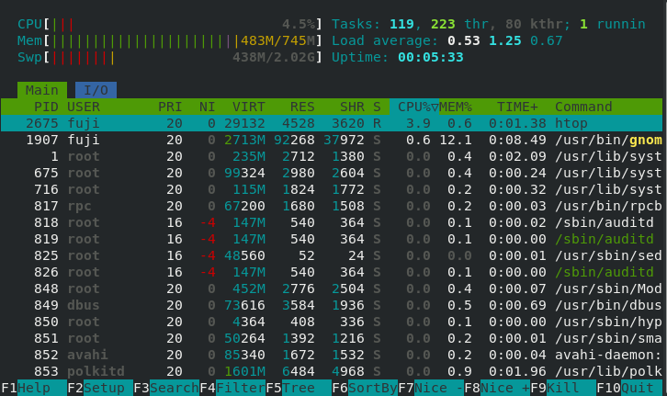
Task: Sort by RES column header
Action: (x=302, y=107)
